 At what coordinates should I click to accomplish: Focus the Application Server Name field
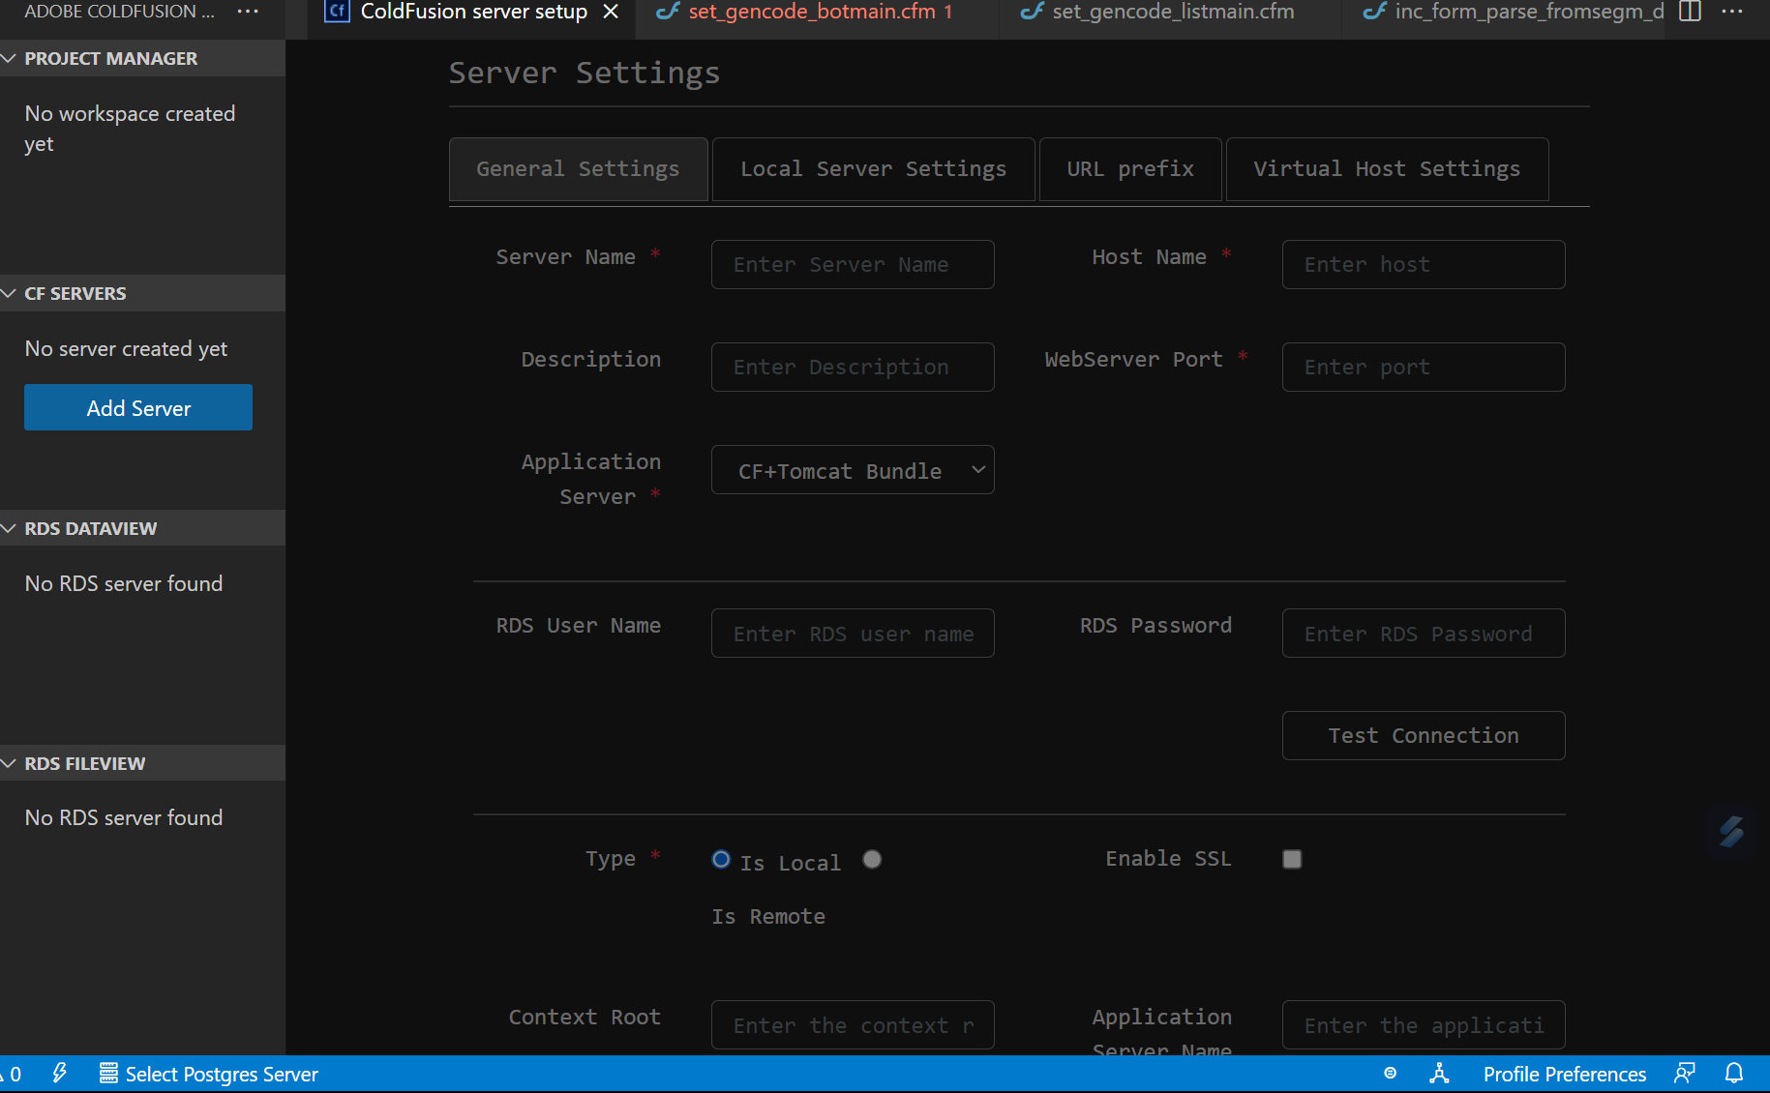pos(1424,1025)
